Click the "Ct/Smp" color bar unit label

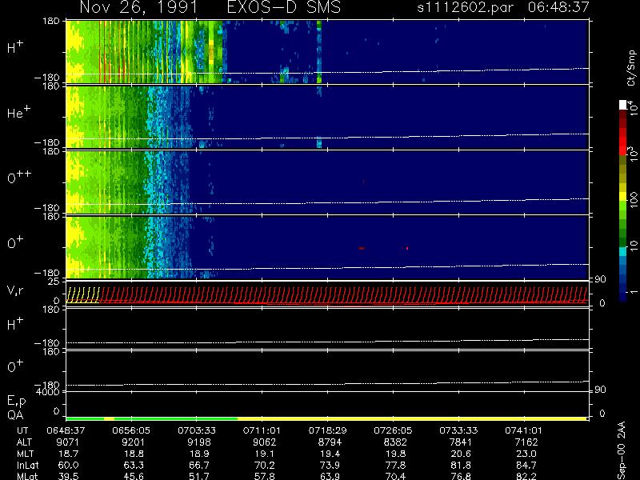click(x=632, y=68)
